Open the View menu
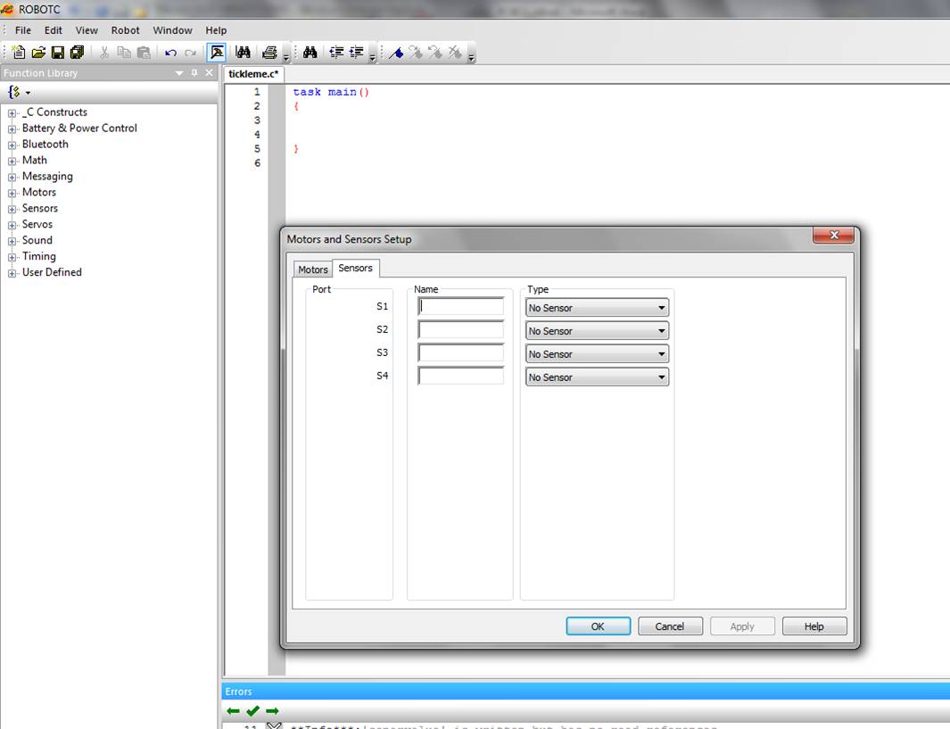Screen dimensions: 950x729 coord(87,30)
